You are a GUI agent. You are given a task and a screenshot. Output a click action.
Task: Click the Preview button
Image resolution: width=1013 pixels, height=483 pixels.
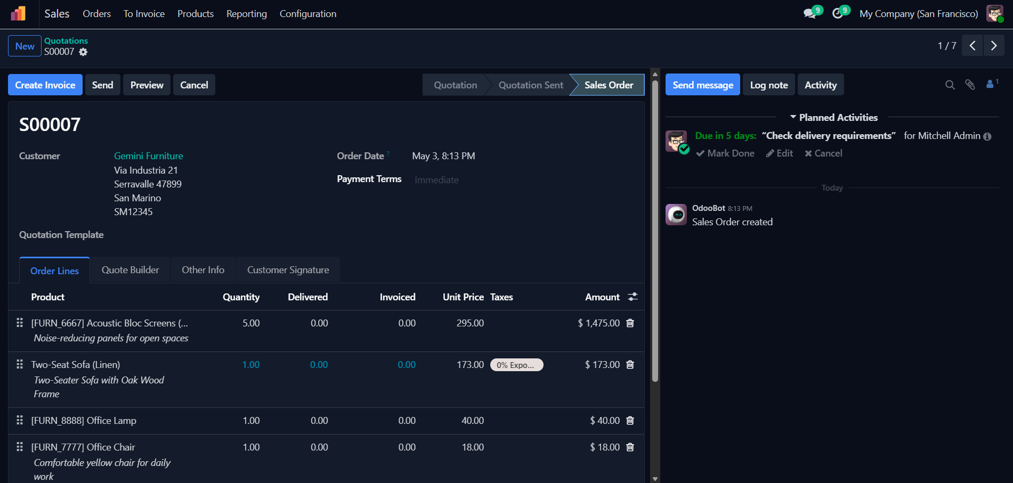[x=147, y=85]
